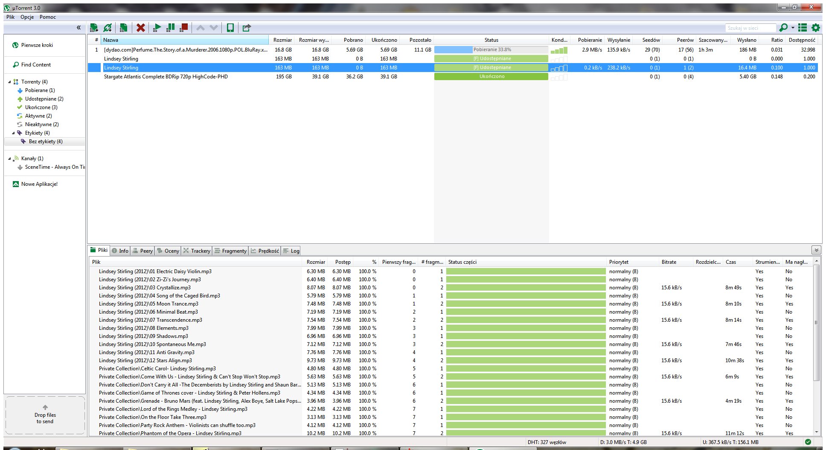Switch to the Fragmenty tab
This screenshot has width=826, height=450.
click(230, 251)
